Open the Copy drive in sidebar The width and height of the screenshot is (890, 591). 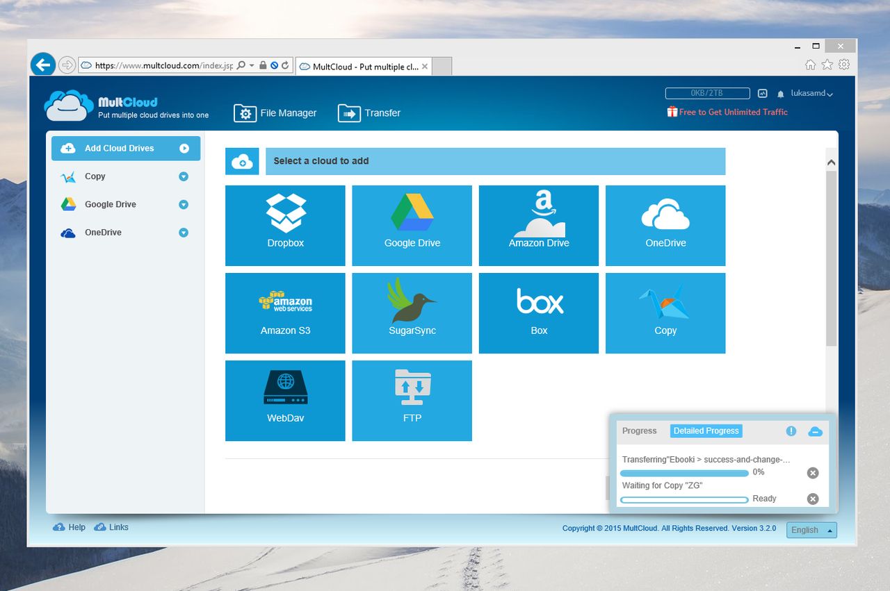coord(95,176)
